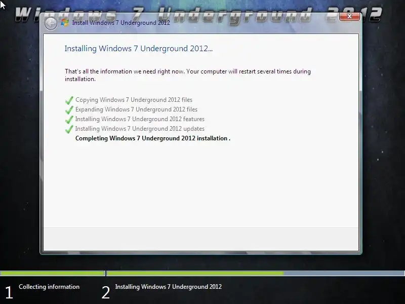Click the green check beside Copying files

[x=69, y=100]
